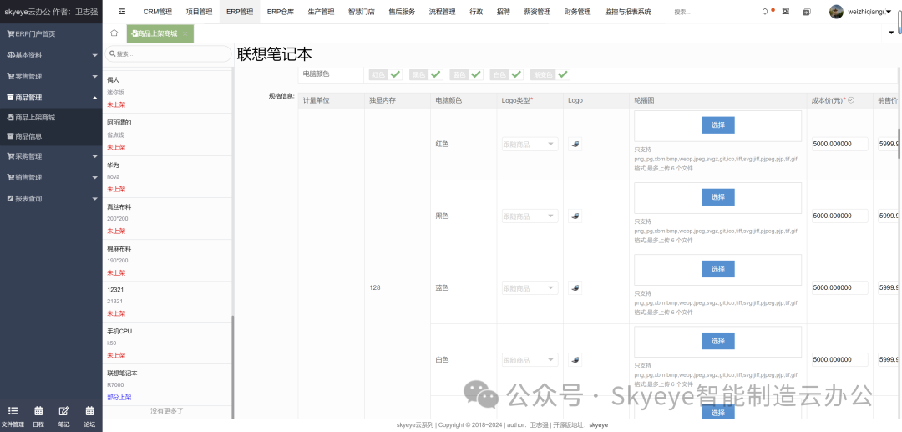This screenshot has height=432, width=902.
Task: Open the Logo thumbnail in 白色 row
Action: [575, 359]
